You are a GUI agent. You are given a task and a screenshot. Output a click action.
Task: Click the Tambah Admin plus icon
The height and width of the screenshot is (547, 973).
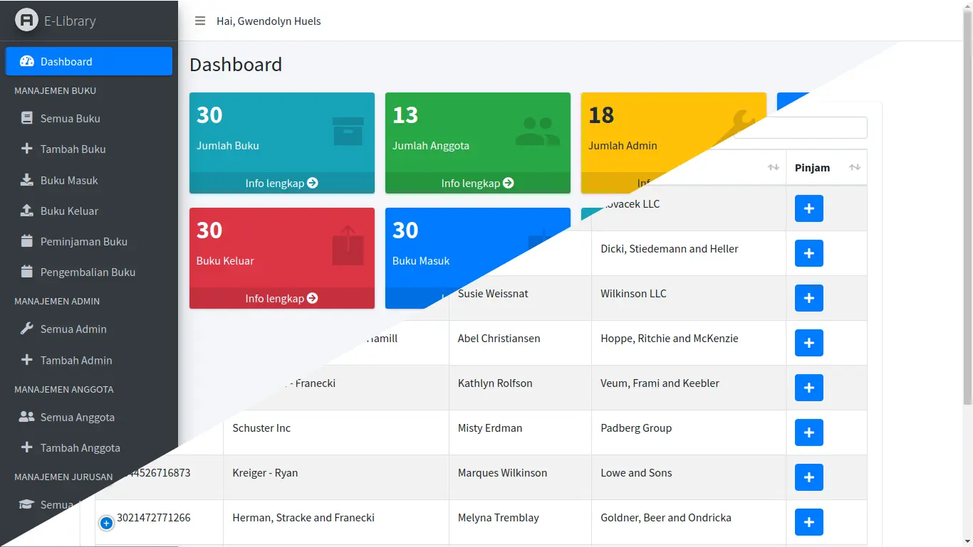click(26, 360)
